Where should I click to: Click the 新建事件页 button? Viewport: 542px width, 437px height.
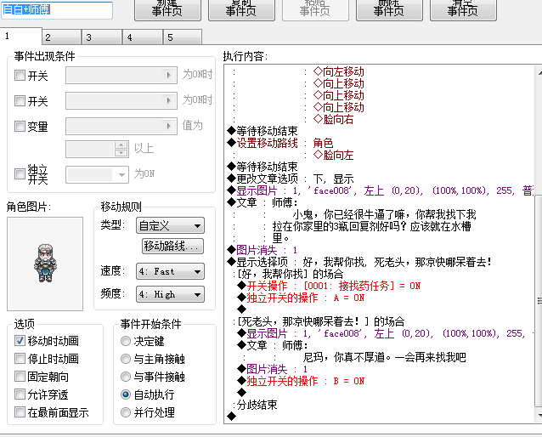(x=167, y=9)
